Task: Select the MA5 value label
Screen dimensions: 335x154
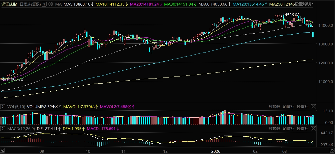Action: (x=77, y=4)
